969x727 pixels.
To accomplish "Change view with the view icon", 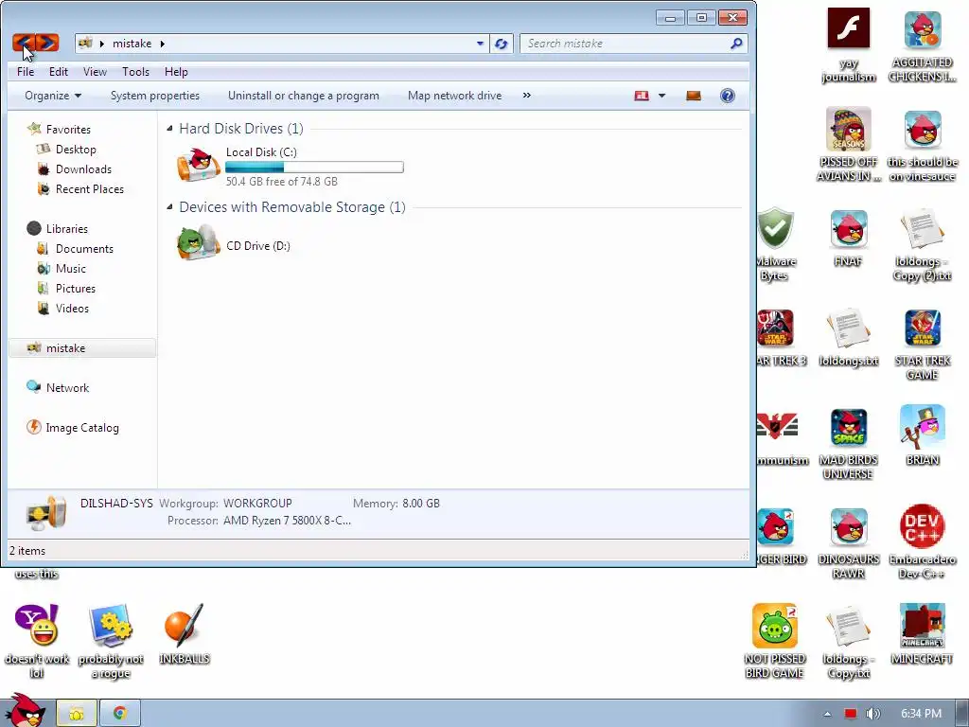I will (642, 96).
